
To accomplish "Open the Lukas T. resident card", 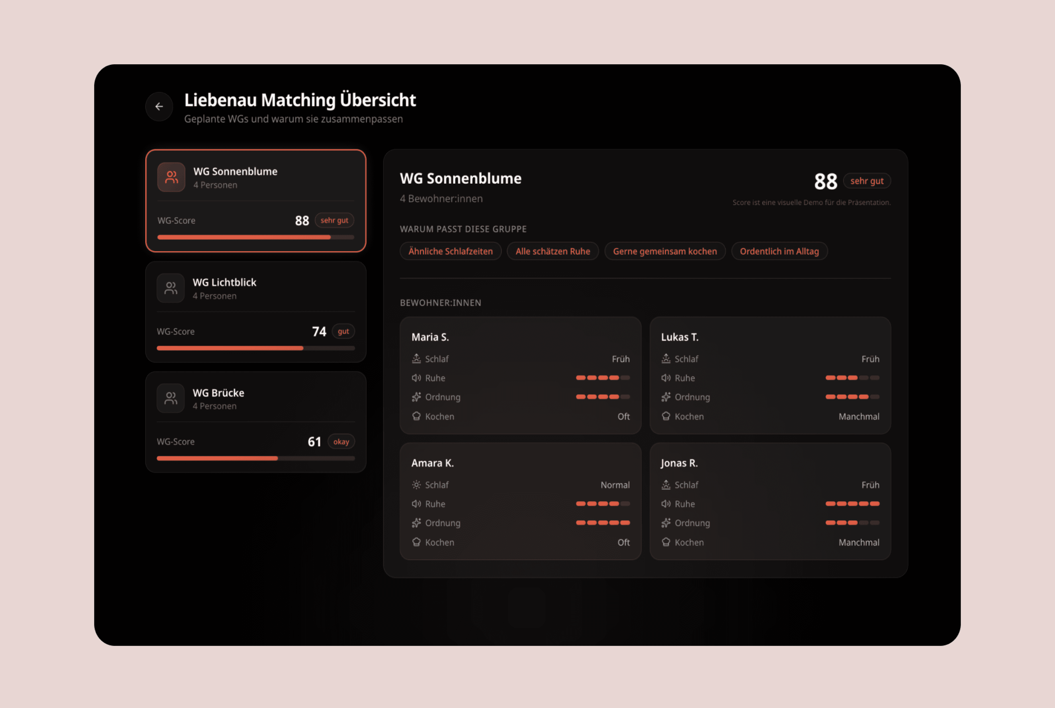I will 770,375.
